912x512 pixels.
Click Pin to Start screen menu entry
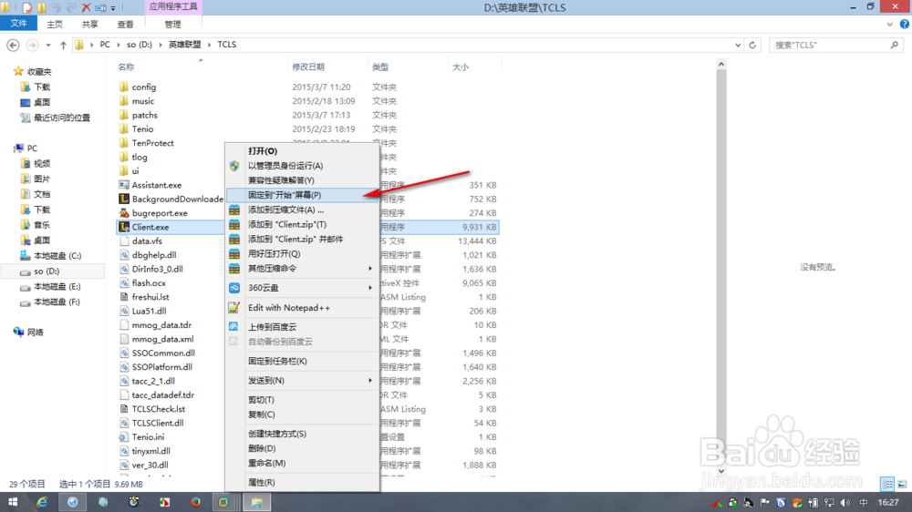pyautogui.click(x=303, y=195)
